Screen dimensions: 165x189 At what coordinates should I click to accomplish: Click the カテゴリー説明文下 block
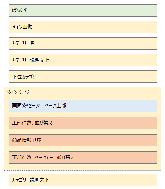(83, 180)
